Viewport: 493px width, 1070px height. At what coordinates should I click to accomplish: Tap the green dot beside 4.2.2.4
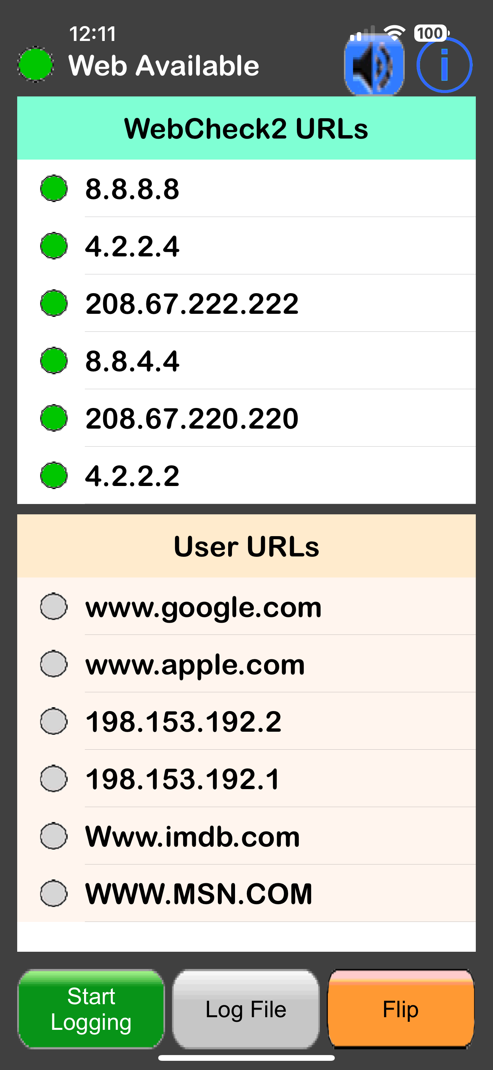click(x=54, y=246)
